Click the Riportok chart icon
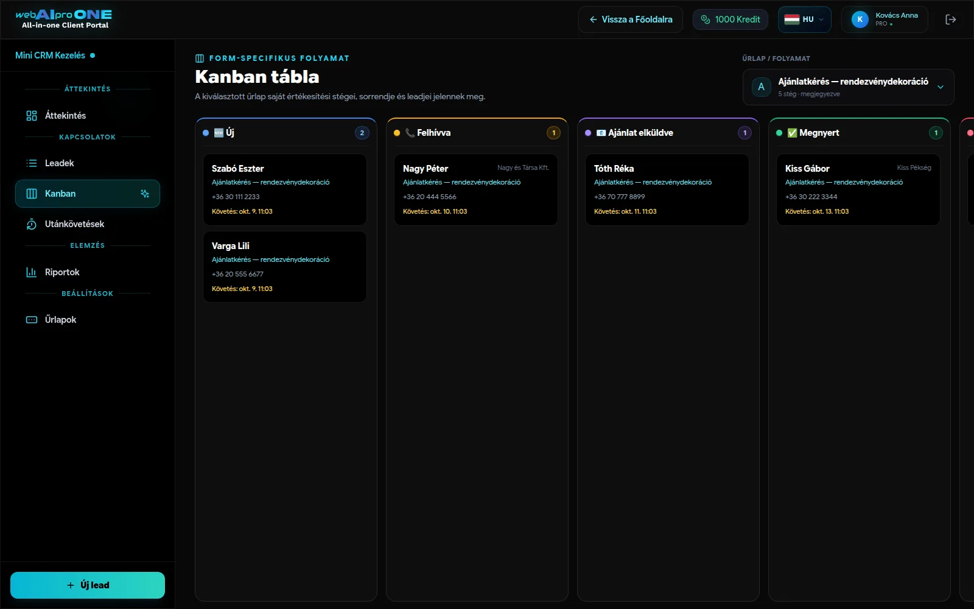974x609 pixels. tap(32, 272)
